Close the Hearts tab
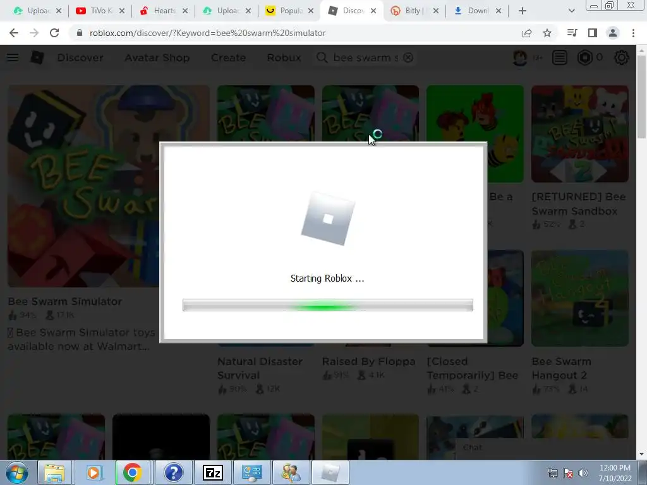The image size is (647, 485). coord(185,11)
